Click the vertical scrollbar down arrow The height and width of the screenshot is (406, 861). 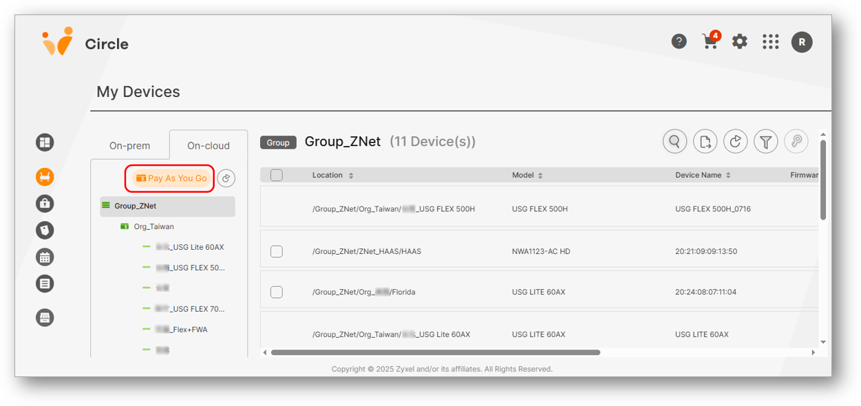tap(823, 342)
